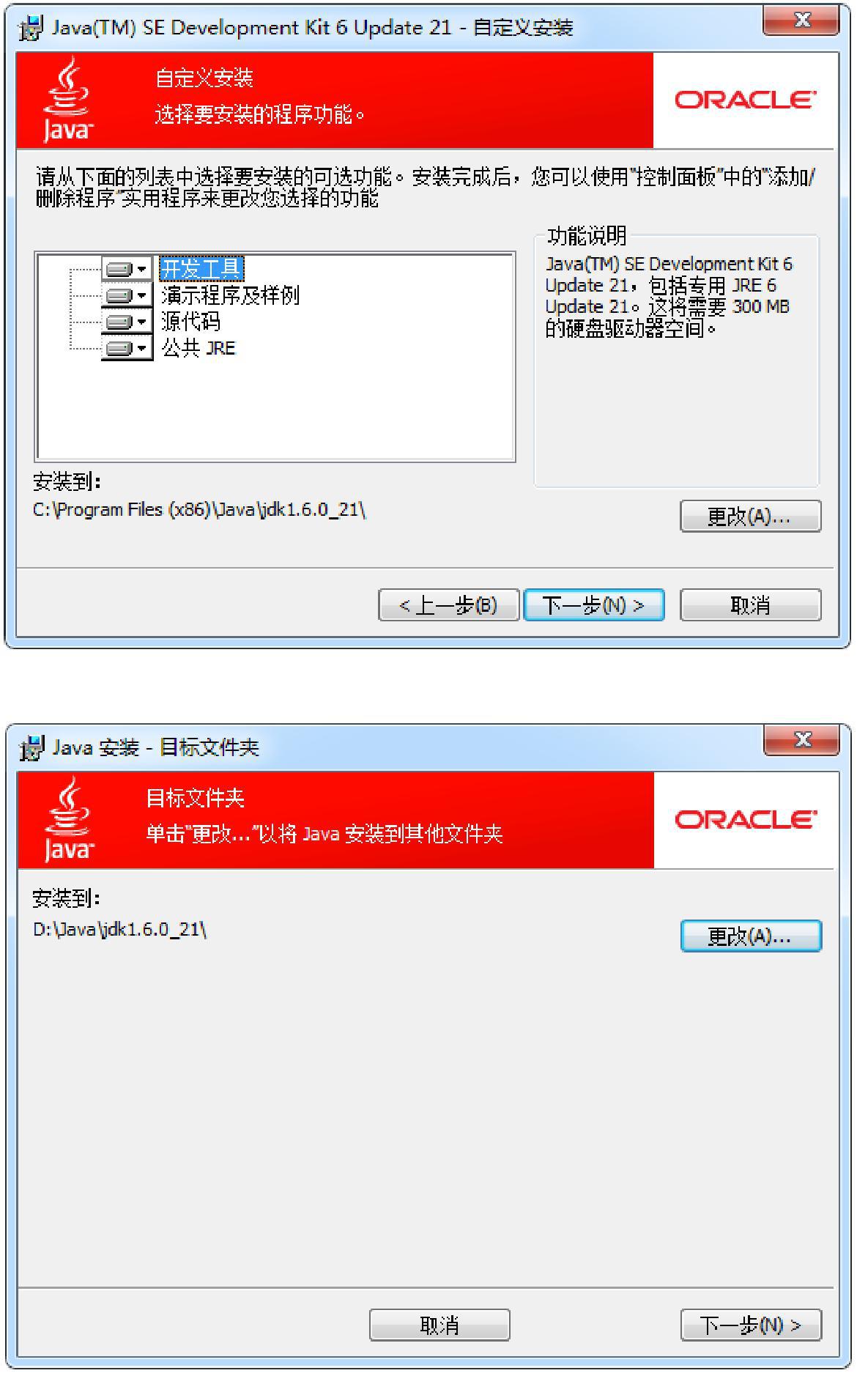Open the 公共 JRE feature drive icon dropdown
The width and height of the screenshot is (857, 1376).
[x=127, y=348]
